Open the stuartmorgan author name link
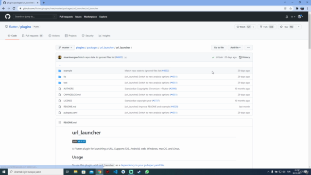 click(x=70, y=57)
